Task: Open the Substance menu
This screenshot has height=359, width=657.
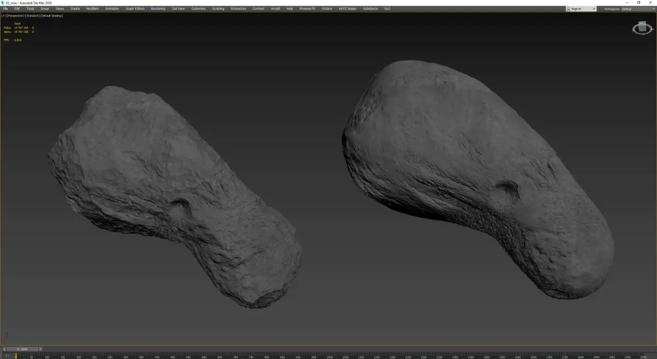Action: tap(371, 9)
